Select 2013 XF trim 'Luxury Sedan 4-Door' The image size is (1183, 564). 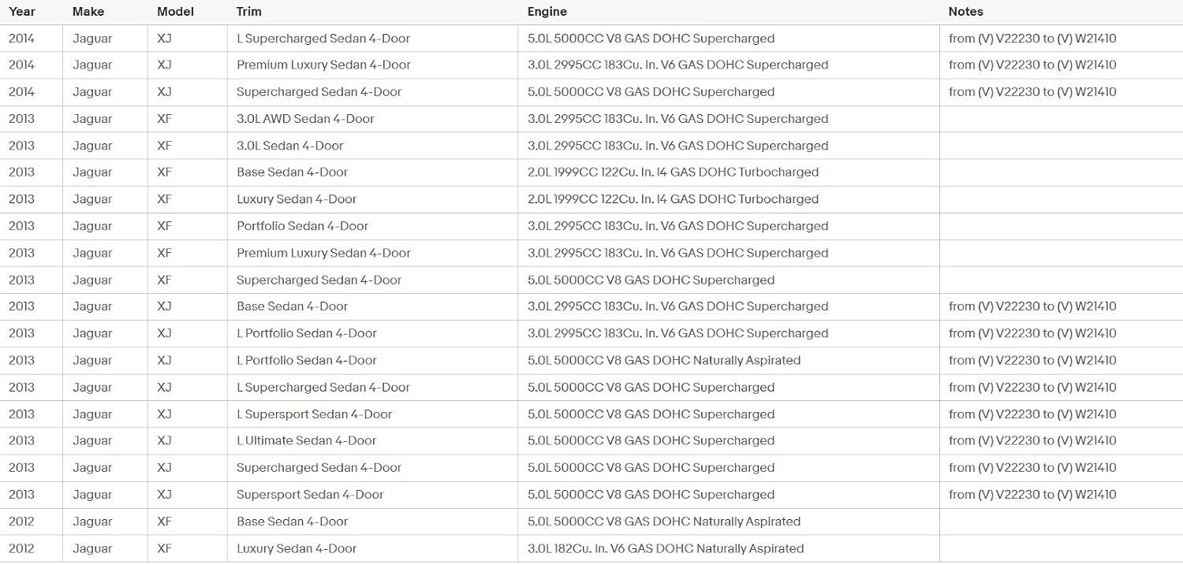(x=297, y=199)
